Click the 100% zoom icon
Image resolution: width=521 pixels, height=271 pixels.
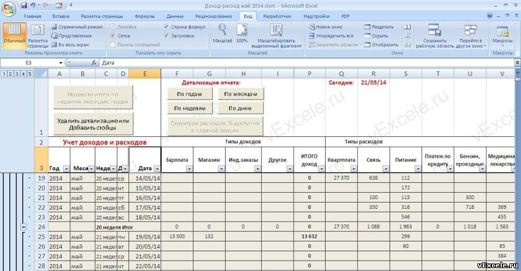(241, 31)
